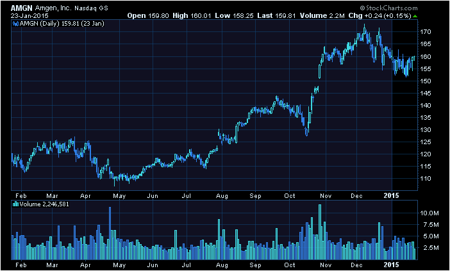Image resolution: width=450 pixels, height=271 pixels.
Task: Click the 'Volume 2,246,581' legend text
Action: [x=44, y=204]
